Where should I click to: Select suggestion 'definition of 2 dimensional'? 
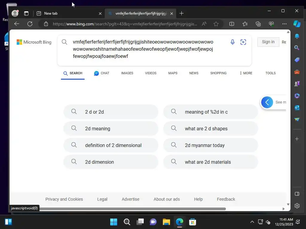tap(111, 145)
